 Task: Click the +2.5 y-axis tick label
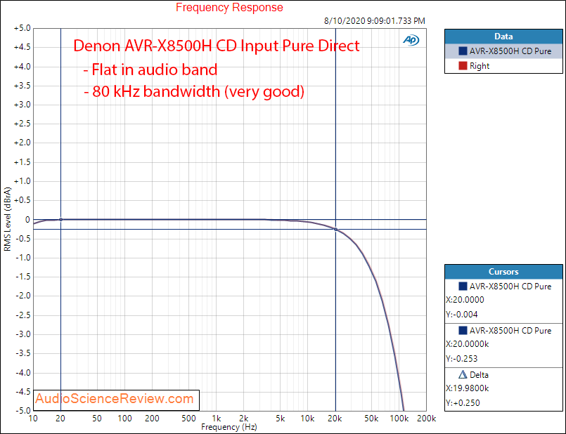click(22, 124)
